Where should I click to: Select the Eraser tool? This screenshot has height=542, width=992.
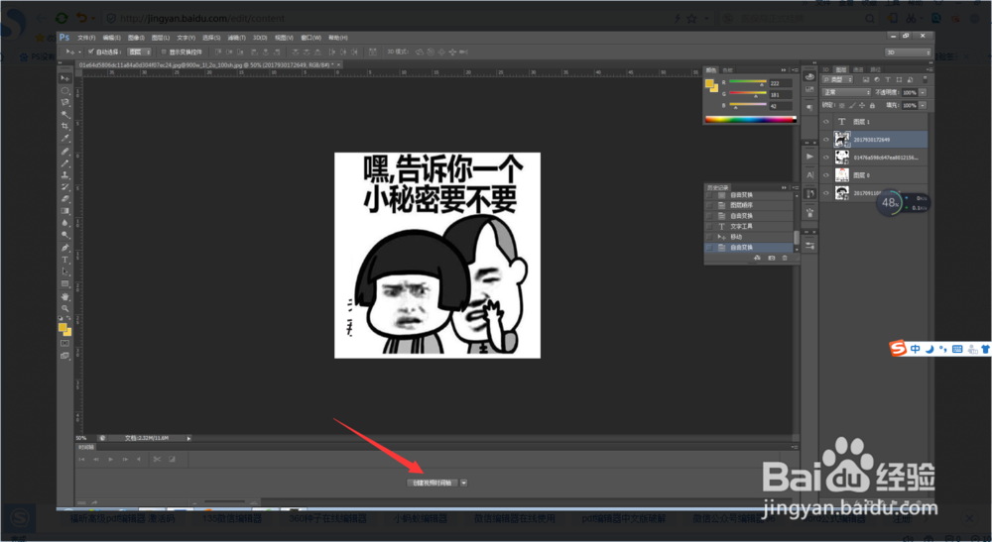[65, 199]
